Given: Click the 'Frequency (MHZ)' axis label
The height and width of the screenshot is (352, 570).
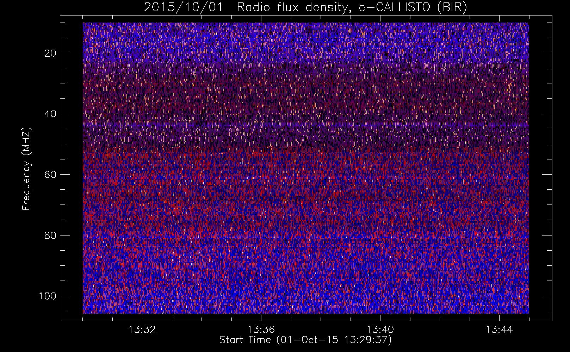Looking at the screenshot, I should [x=26, y=169].
